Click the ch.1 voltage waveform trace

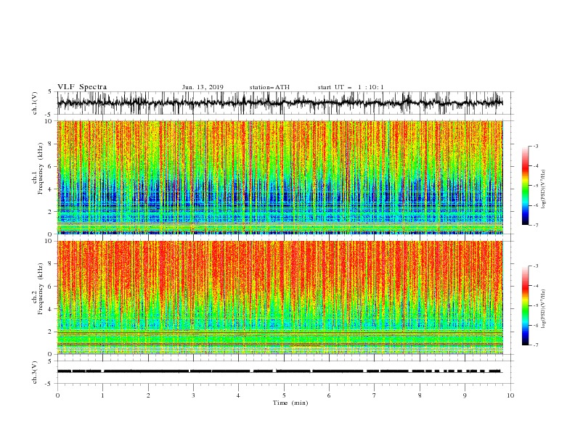click(280, 103)
